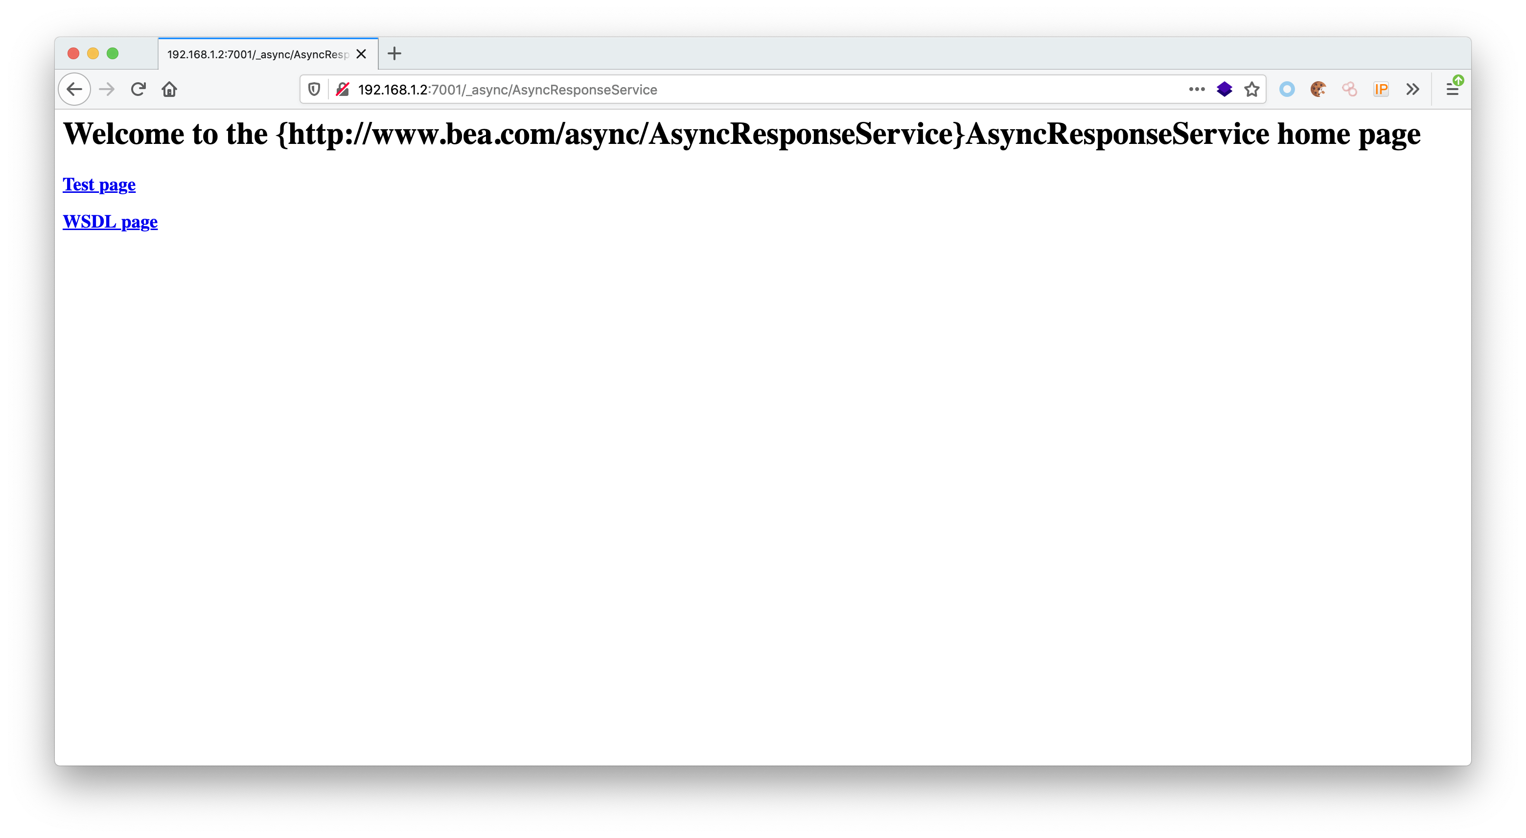Open the tracking protection shield icon
The width and height of the screenshot is (1526, 838).
[x=314, y=90]
